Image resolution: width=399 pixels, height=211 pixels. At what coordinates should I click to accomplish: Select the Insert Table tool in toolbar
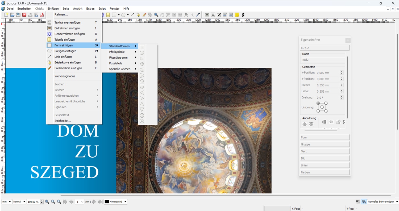click(x=108, y=15)
